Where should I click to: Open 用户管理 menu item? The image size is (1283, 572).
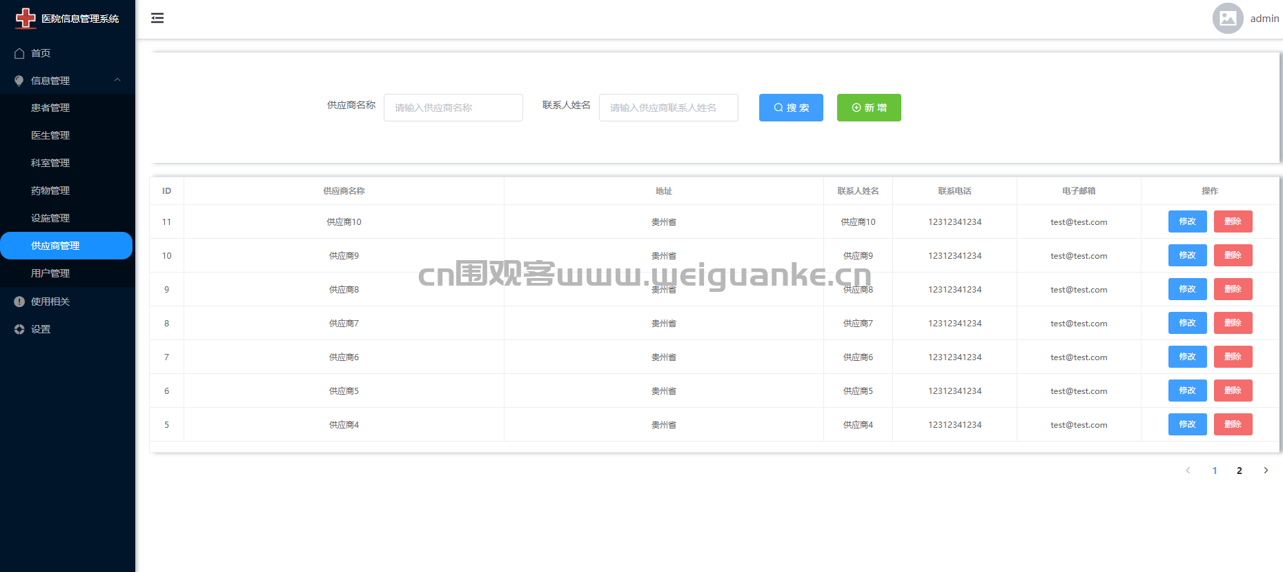50,273
